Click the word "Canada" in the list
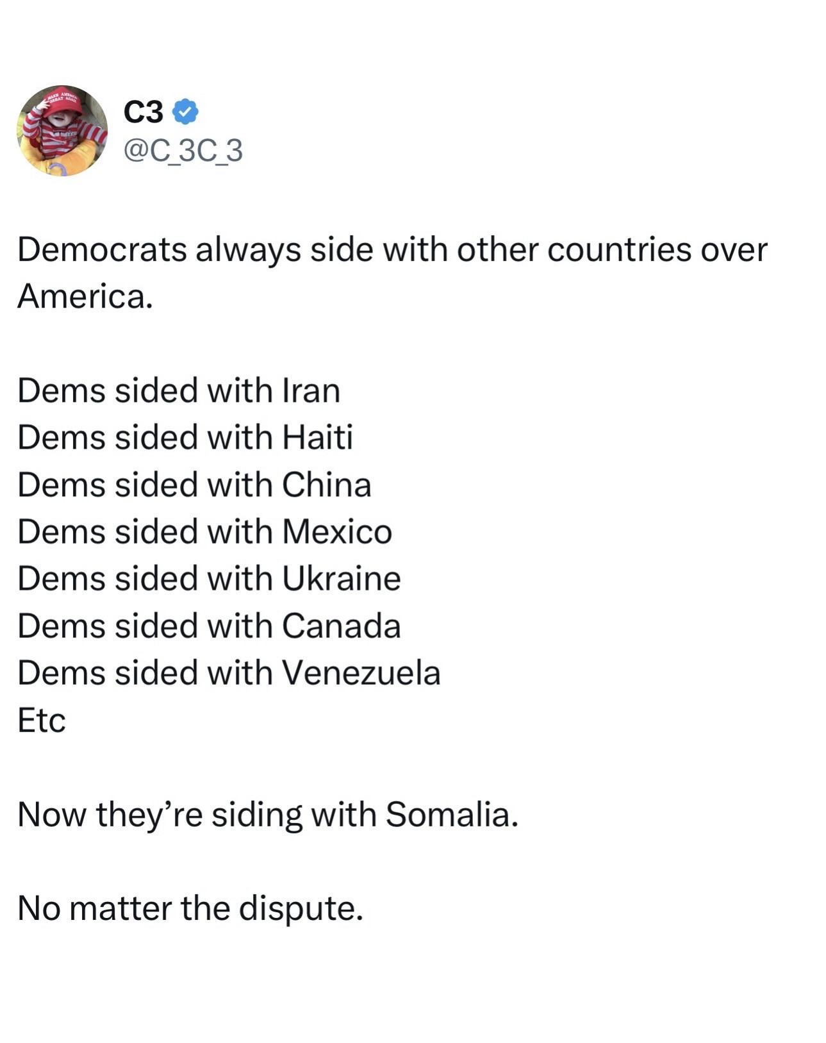Image resolution: width=826 pixels, height=1043 pixels. coord(341,626)
